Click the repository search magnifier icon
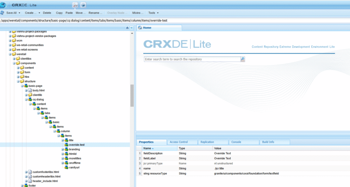The width and height of the screenshot is (350, 187). pos(243,59)
